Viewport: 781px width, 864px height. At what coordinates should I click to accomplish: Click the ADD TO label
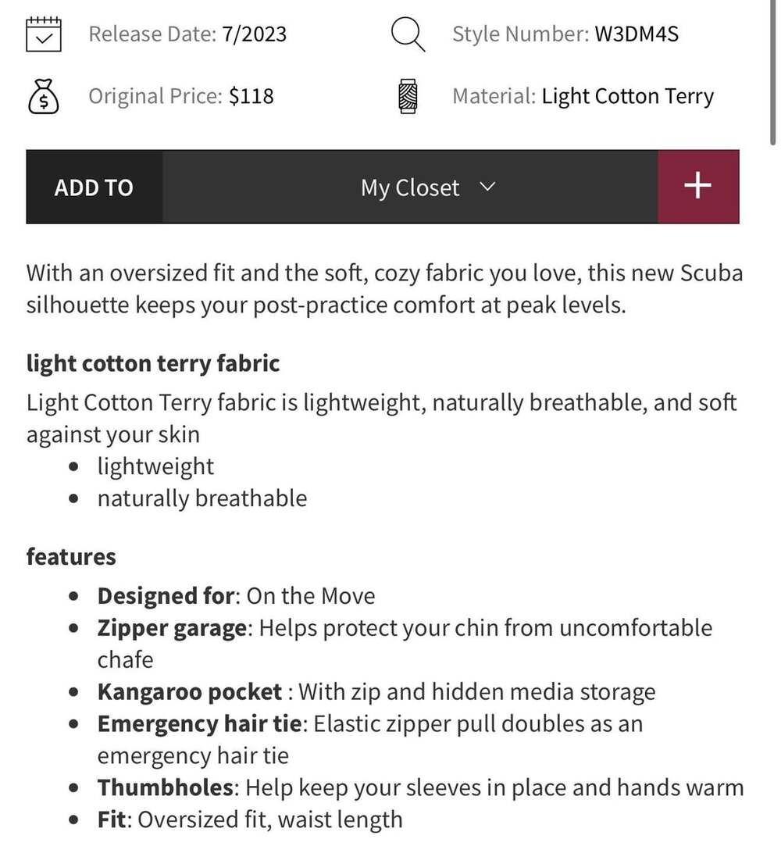(x=94, y=187)
